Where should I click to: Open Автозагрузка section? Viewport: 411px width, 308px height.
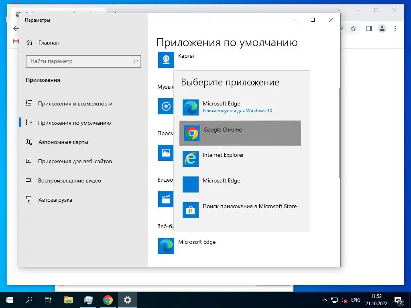coord(83,200)
